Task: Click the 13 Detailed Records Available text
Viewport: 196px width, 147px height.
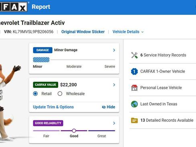Action: coord(167,120)
